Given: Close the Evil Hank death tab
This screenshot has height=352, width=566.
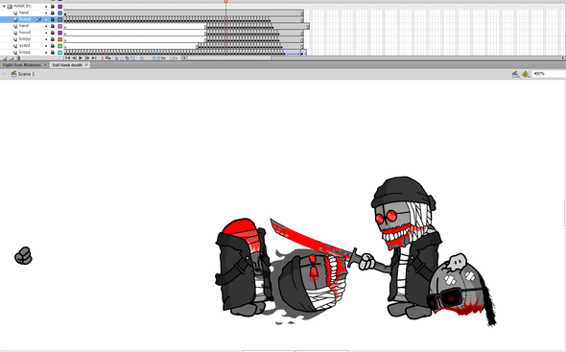Looking at the screenshot, I should 86,65.
